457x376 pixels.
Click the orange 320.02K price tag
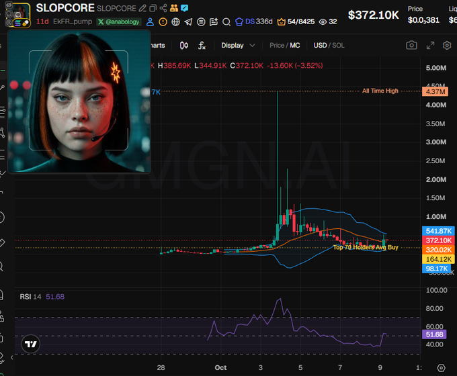(x=438, y=250)
